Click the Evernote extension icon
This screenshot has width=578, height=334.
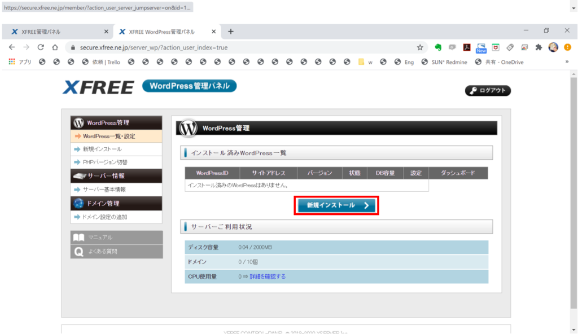(437, 48)
